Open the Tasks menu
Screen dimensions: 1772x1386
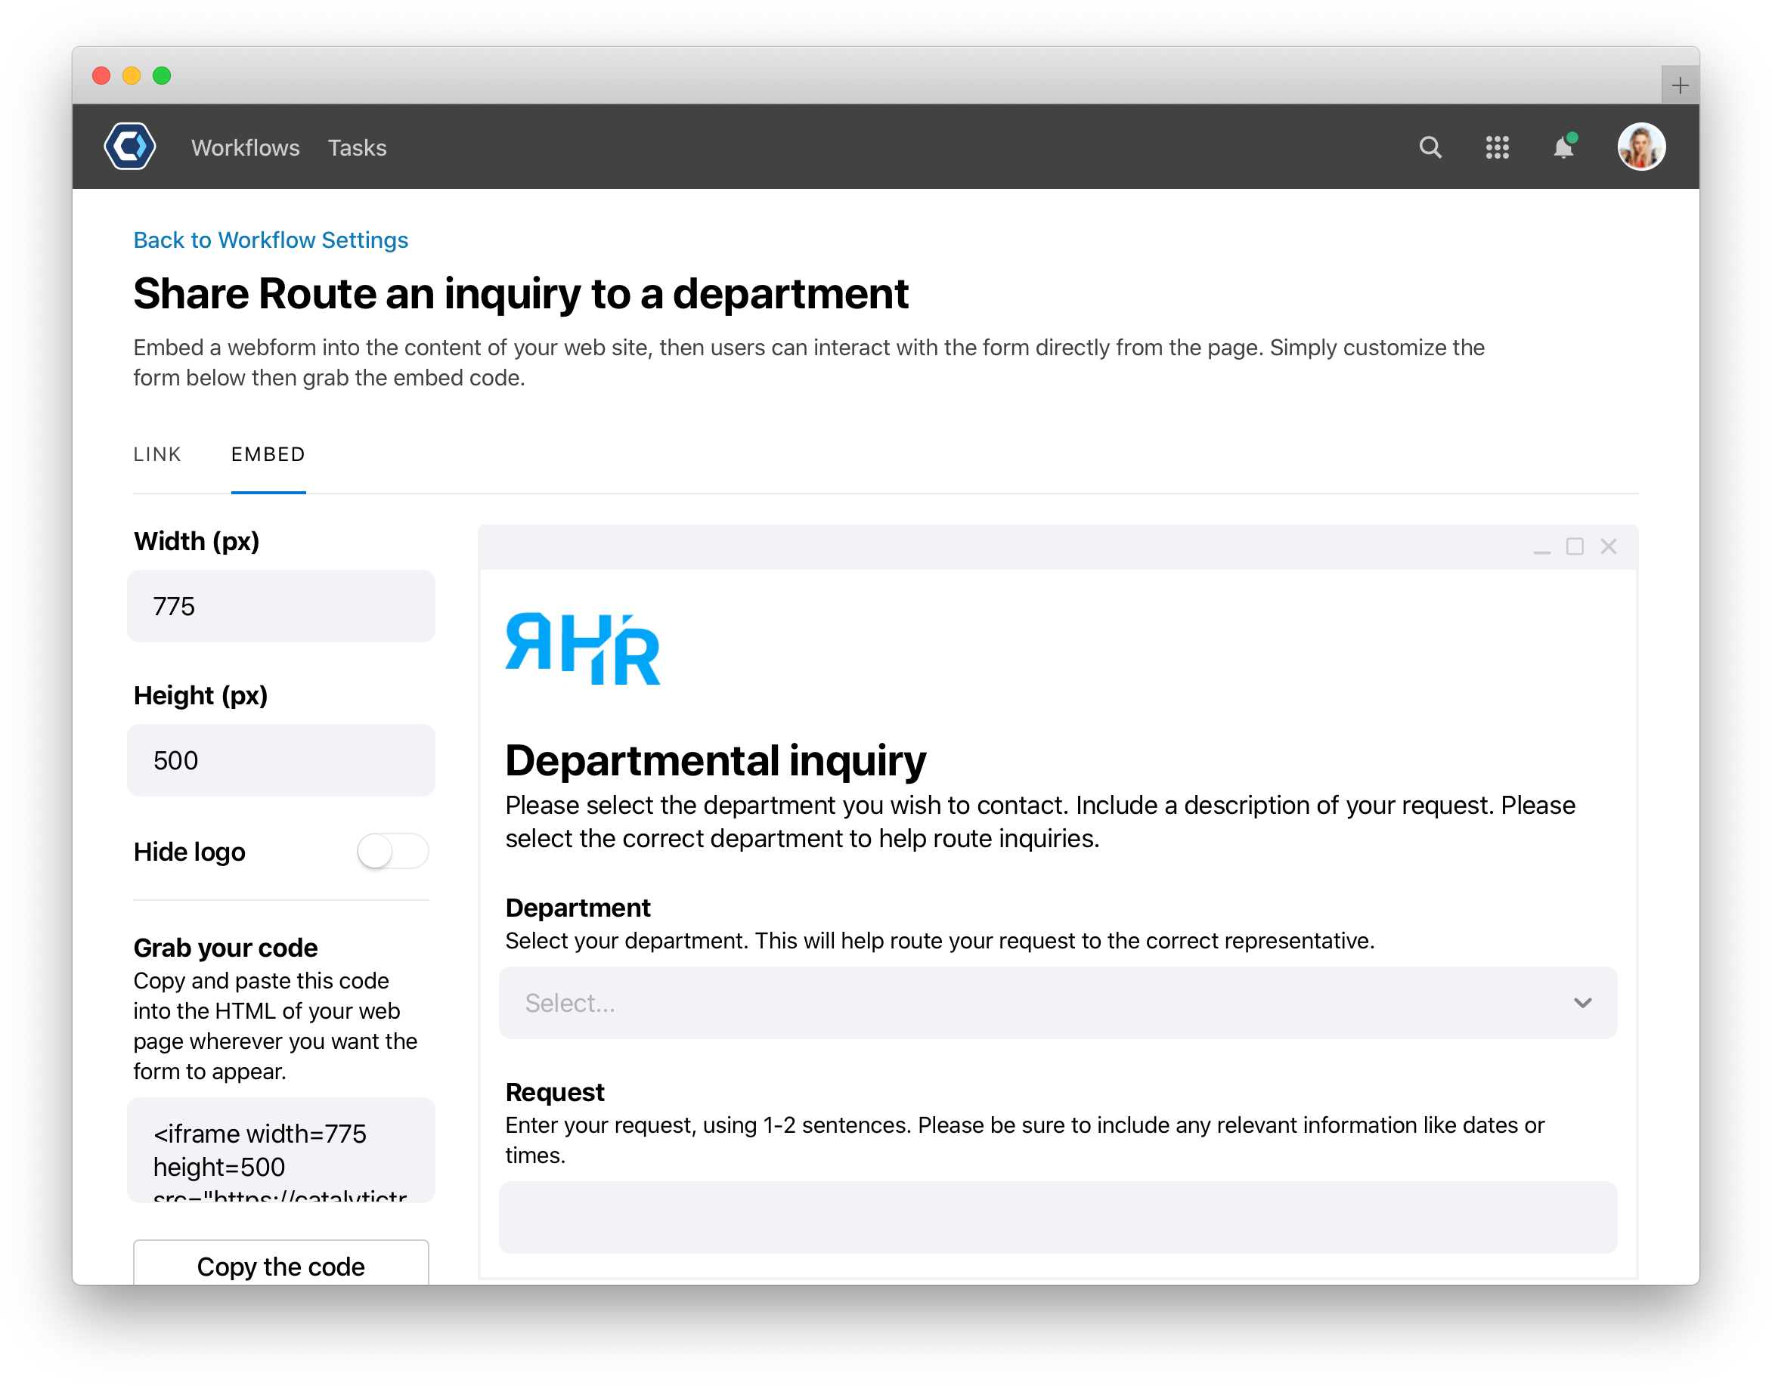coord(357,147)
